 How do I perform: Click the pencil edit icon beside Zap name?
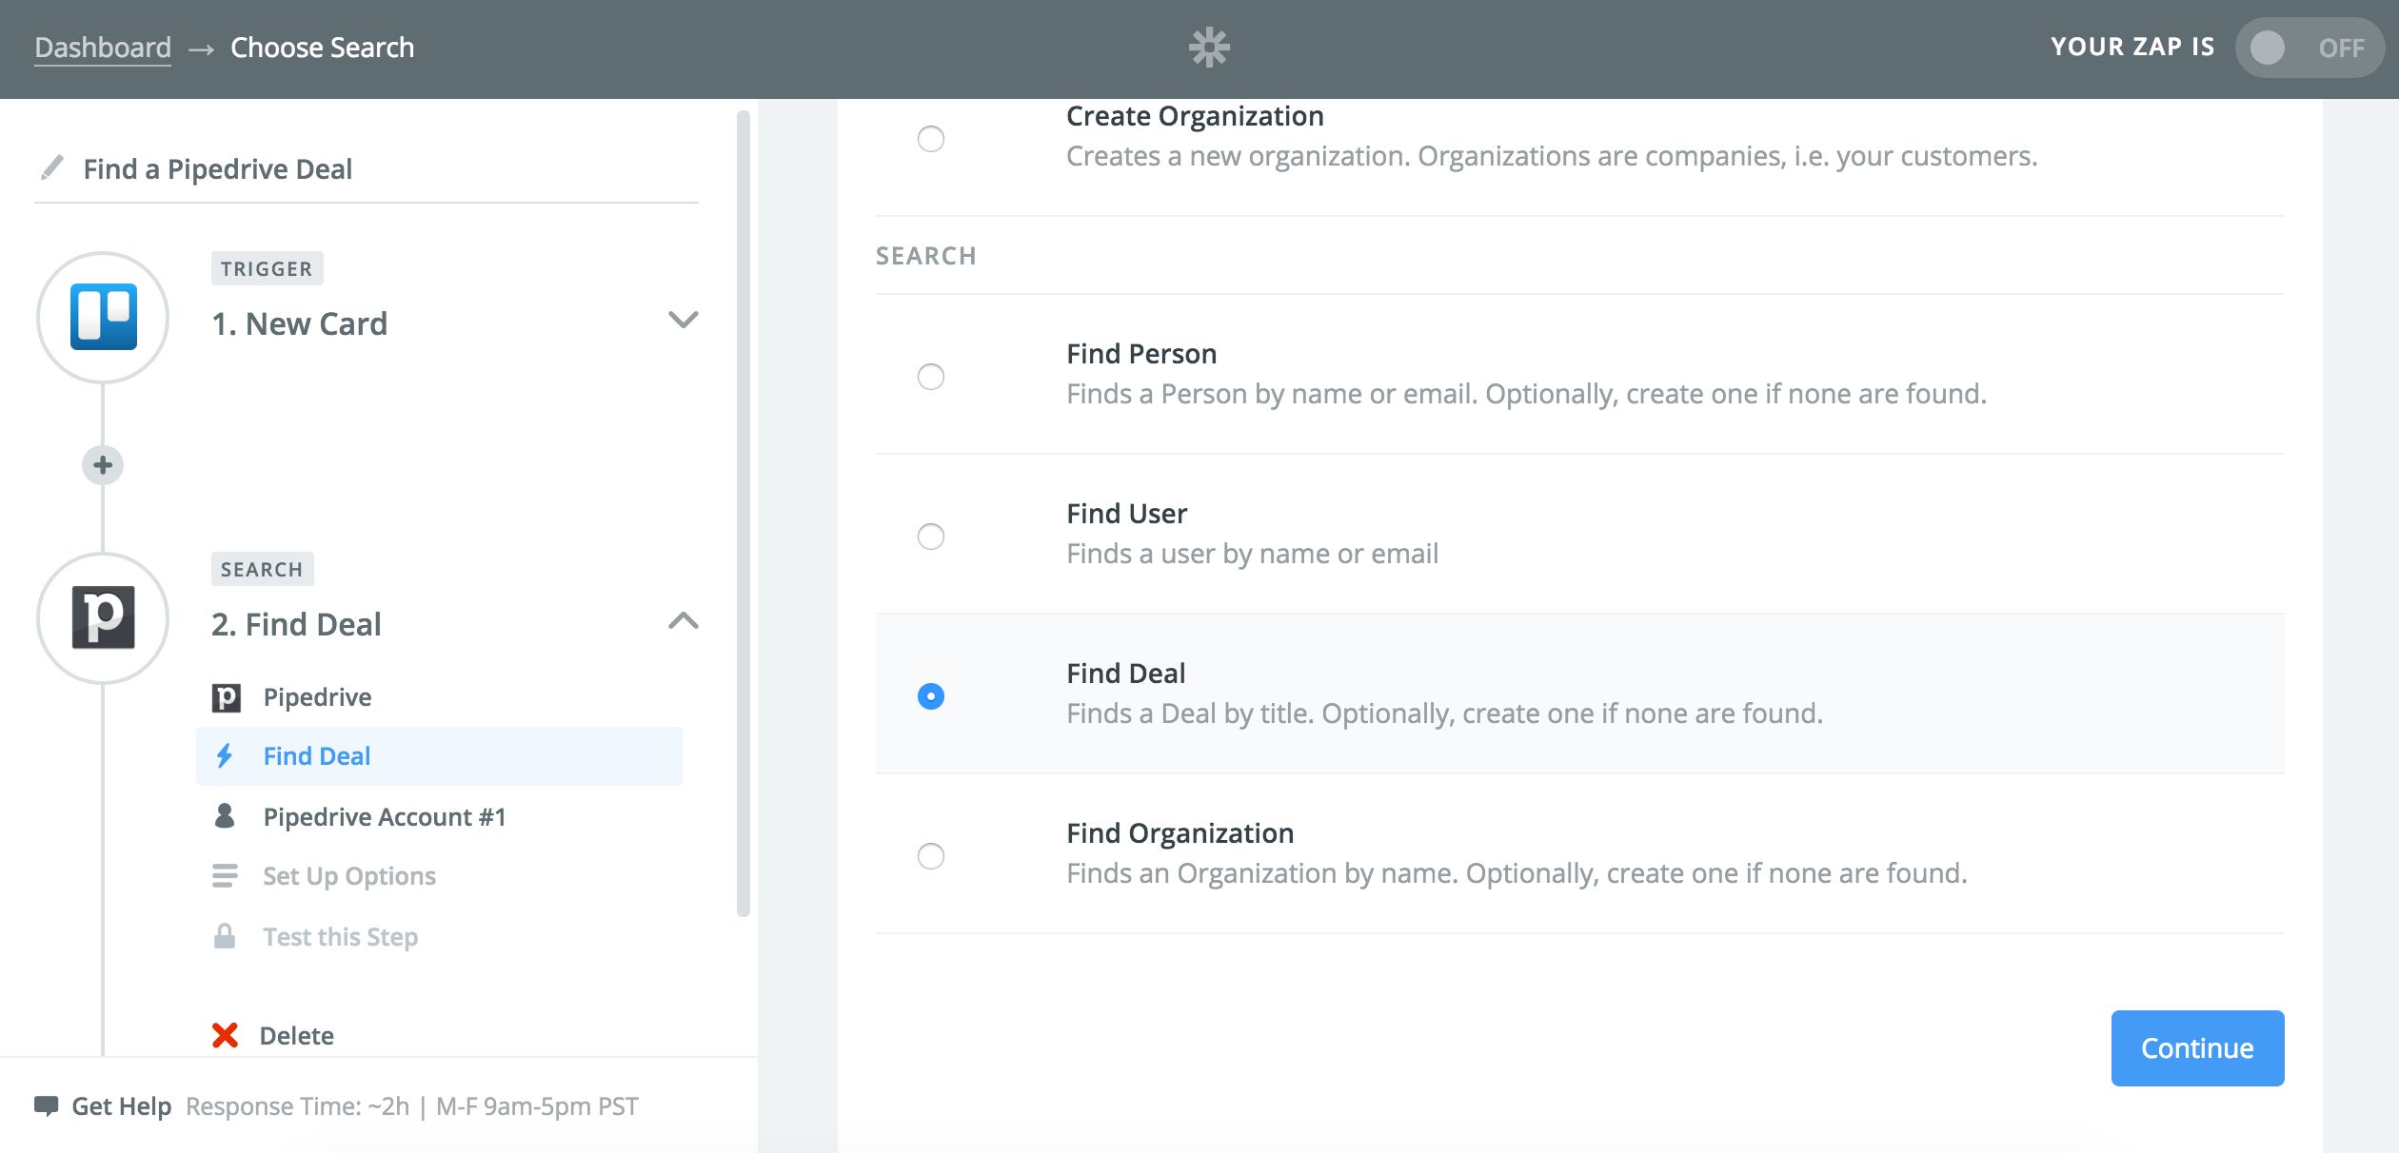click(x=52, y=168)
